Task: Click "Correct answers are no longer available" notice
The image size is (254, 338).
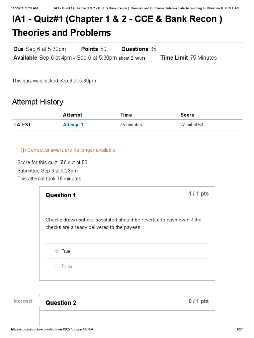Action: [72, 150]
